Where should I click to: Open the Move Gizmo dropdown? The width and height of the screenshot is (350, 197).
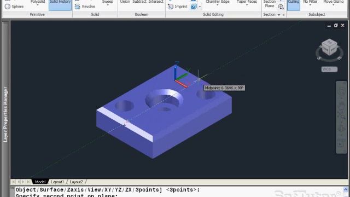pyautogui.click(x=333, y=5)
